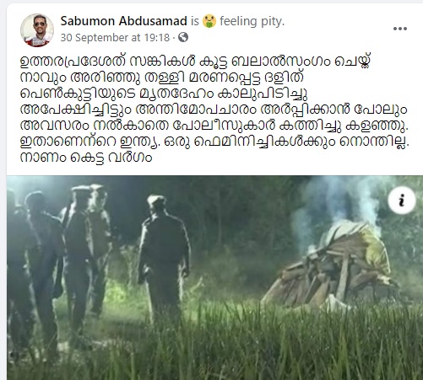Open Sabumon Abdusamad's profile picture

point(37,30)
